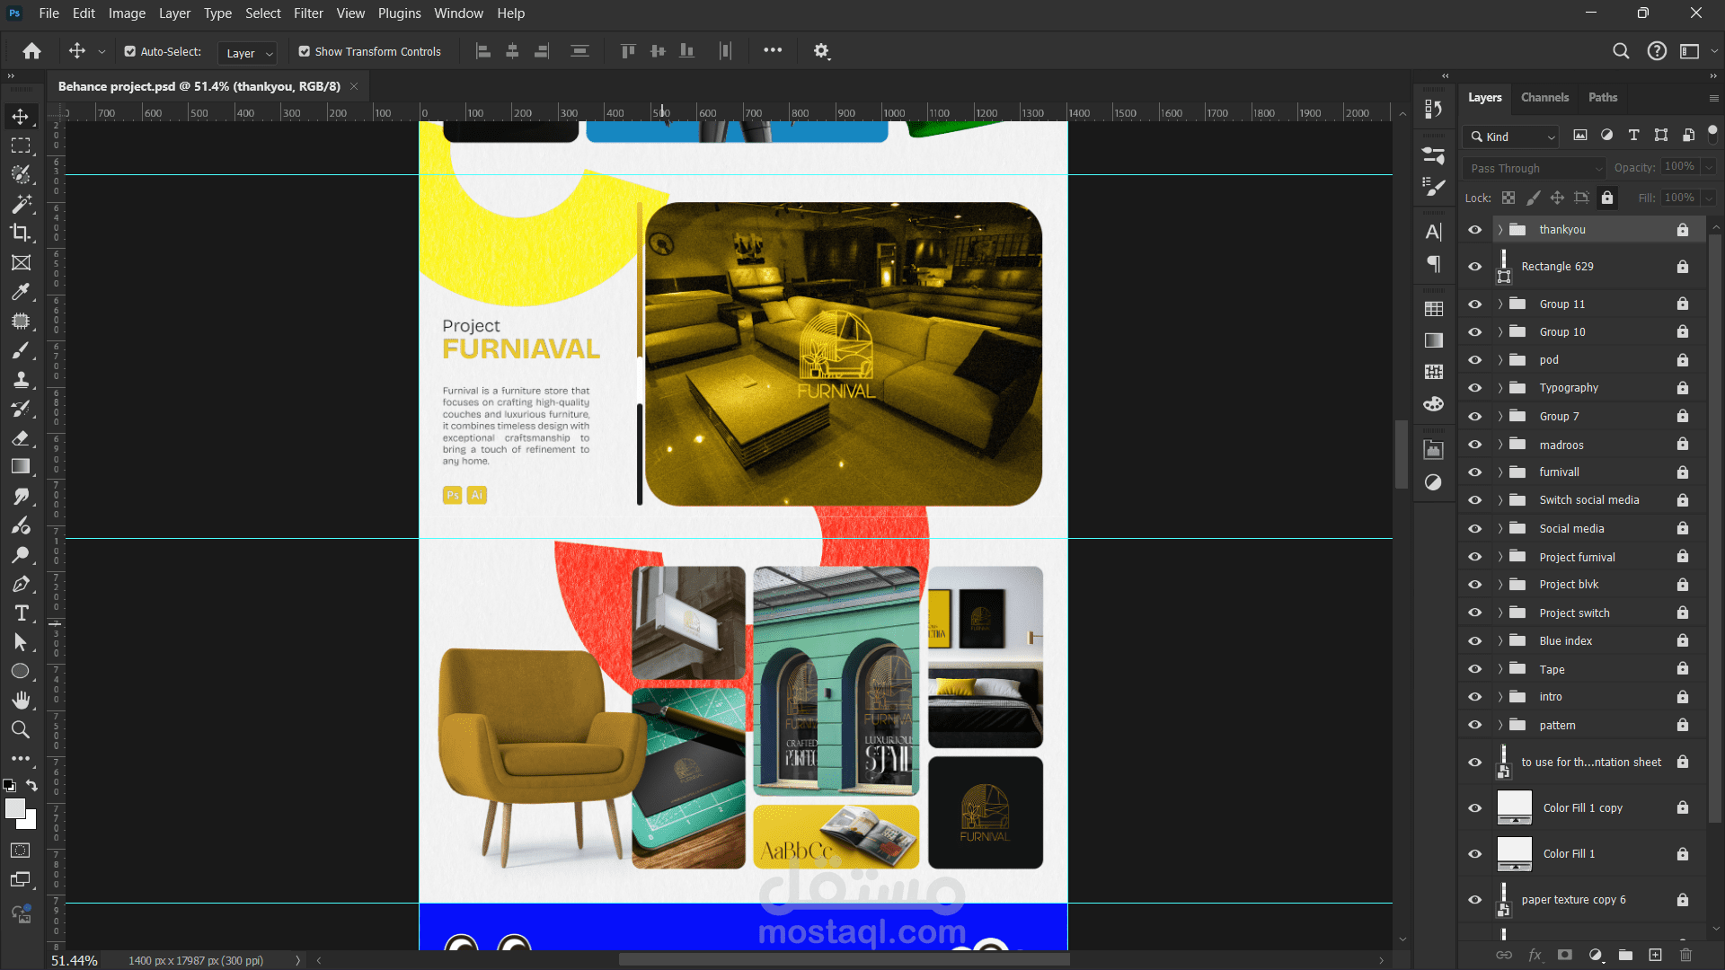
Task: Select the Eyedropper tool
Action: click(20, 292)
